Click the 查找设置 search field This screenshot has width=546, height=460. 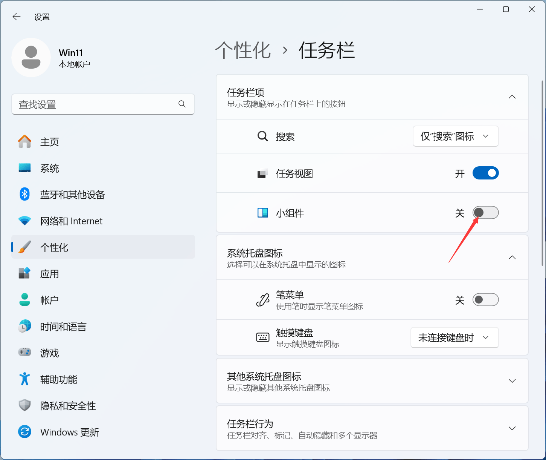[98, 104]
